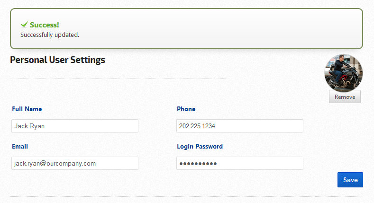Click the Email label
Screen dimensions: 374x203
[20, 147]
